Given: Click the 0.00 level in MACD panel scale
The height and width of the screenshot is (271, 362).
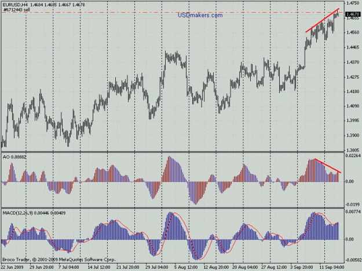Looking at the screenshot, I should tap(349, 239).
